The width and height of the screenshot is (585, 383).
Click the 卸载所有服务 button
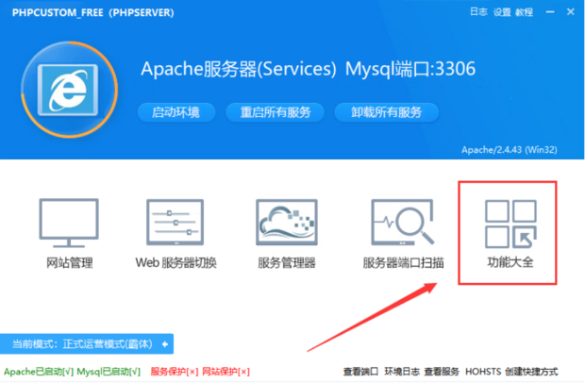coord(387,112)
